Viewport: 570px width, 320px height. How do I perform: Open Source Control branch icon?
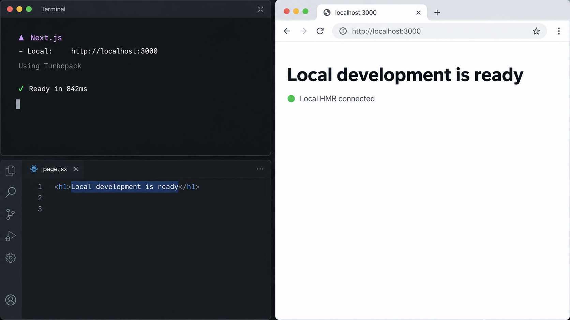coord(11,214)
